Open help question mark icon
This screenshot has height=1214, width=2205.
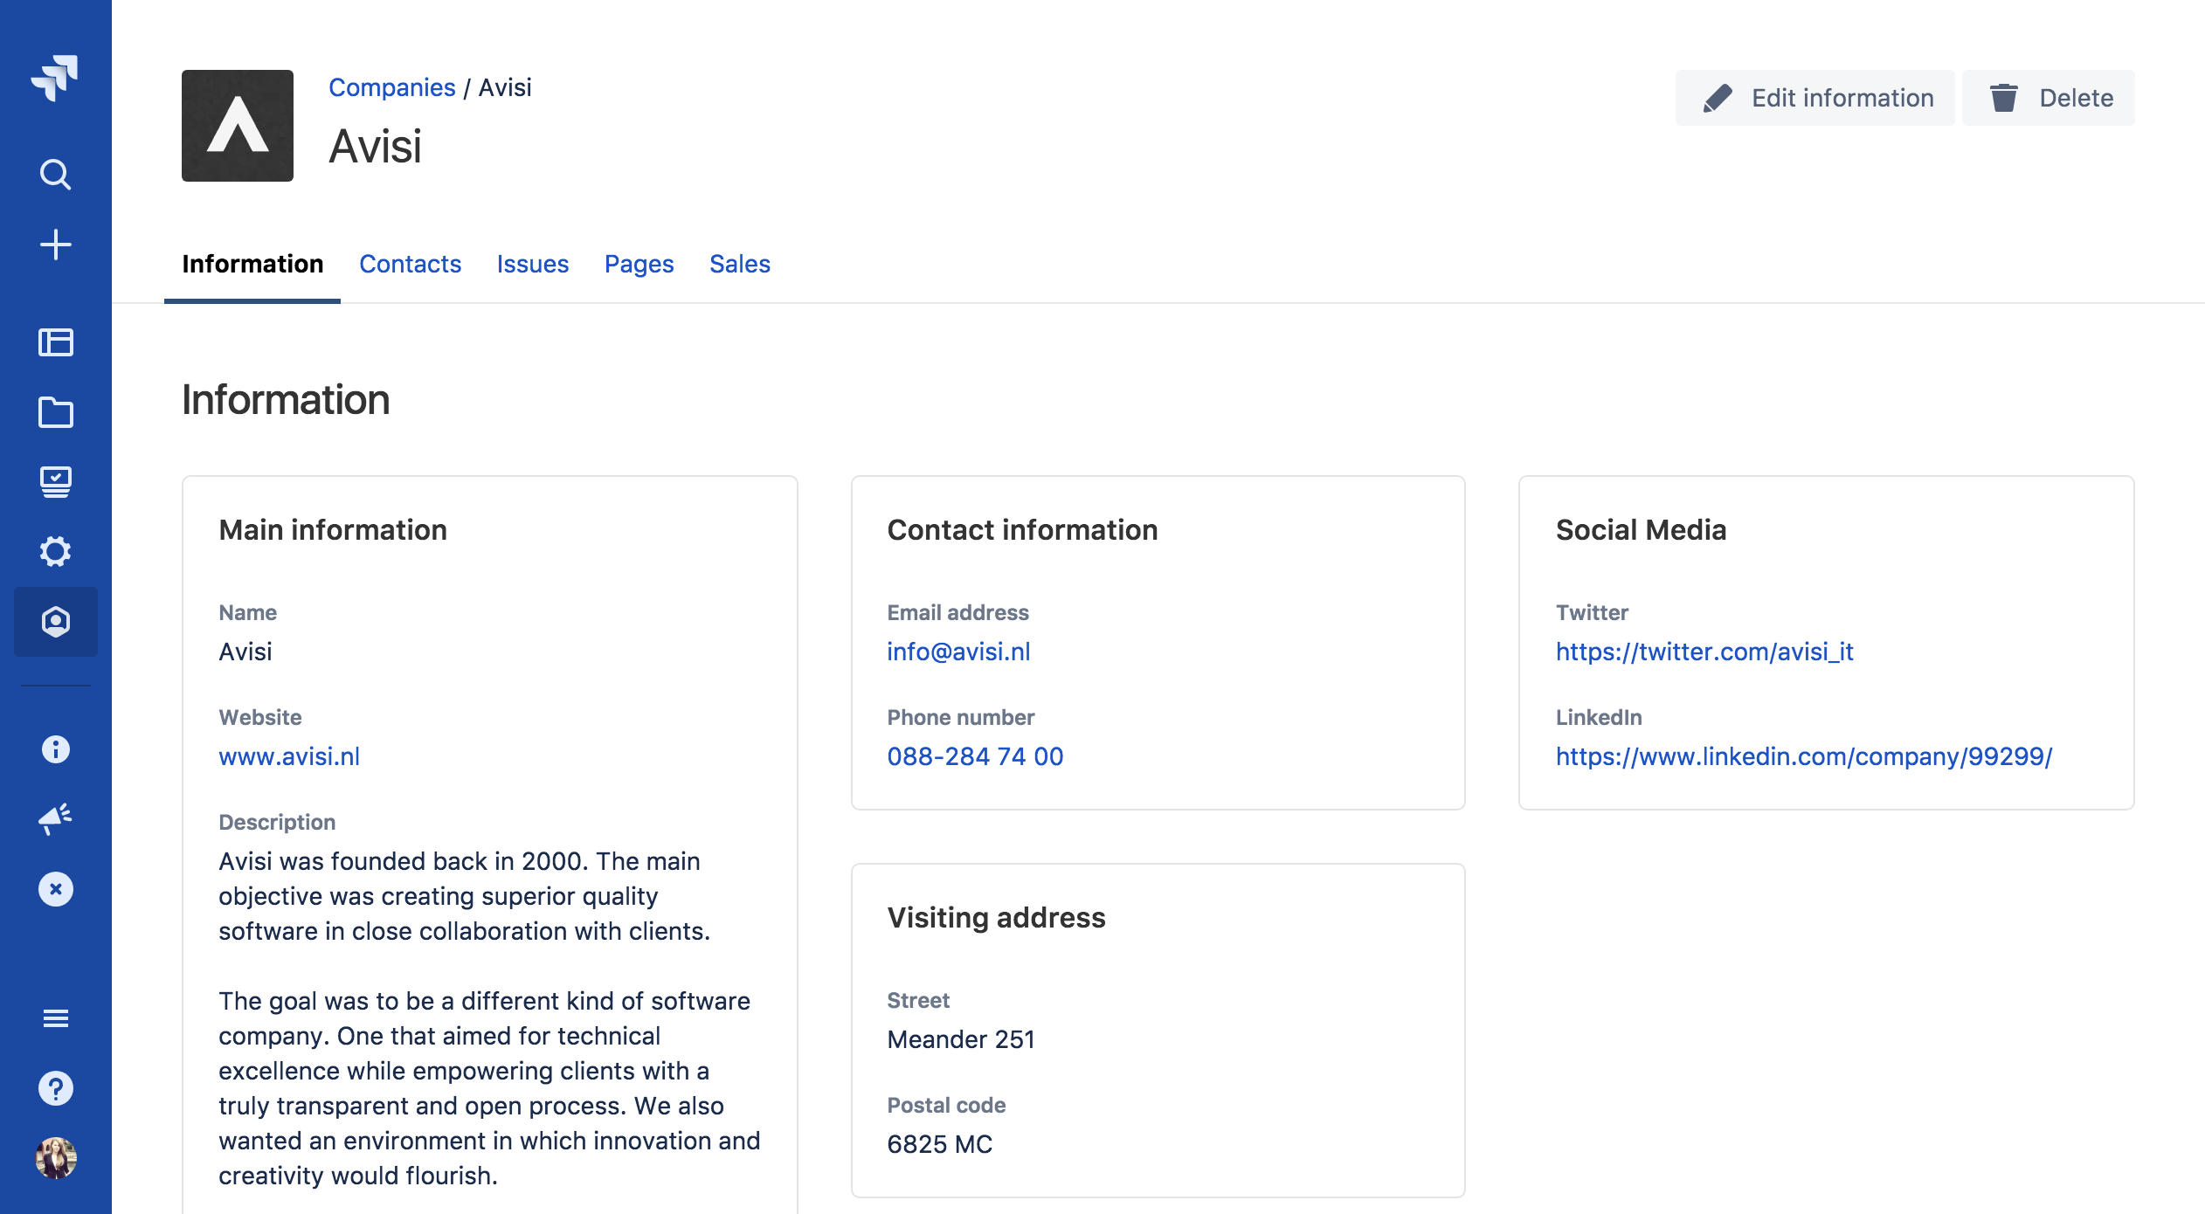(x=55, y=1088)
